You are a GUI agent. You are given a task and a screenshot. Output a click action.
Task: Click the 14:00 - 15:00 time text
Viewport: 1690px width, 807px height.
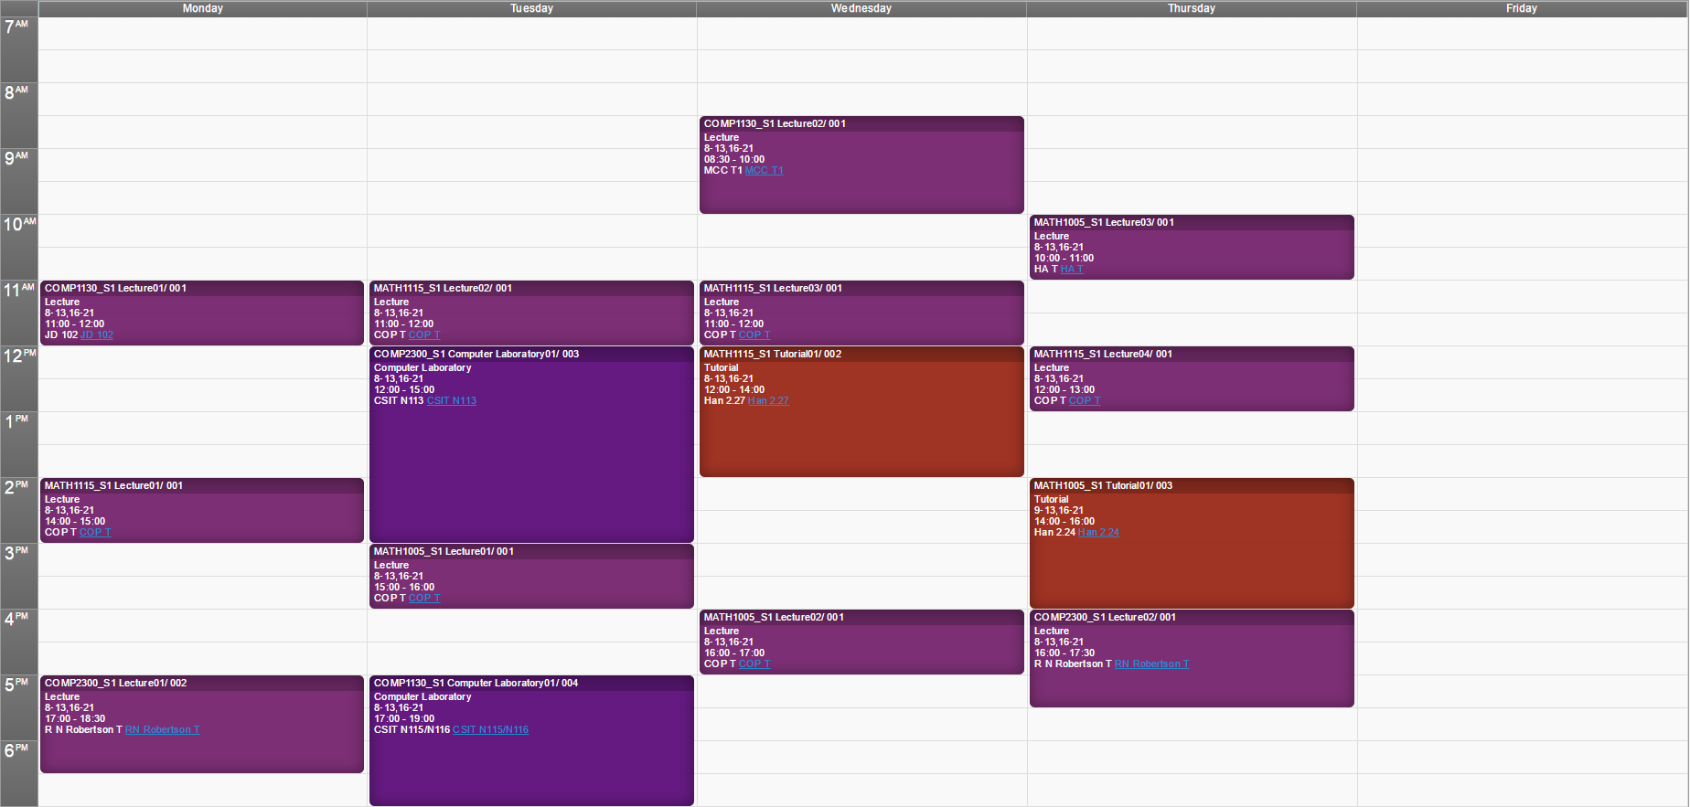coord(75,522)
